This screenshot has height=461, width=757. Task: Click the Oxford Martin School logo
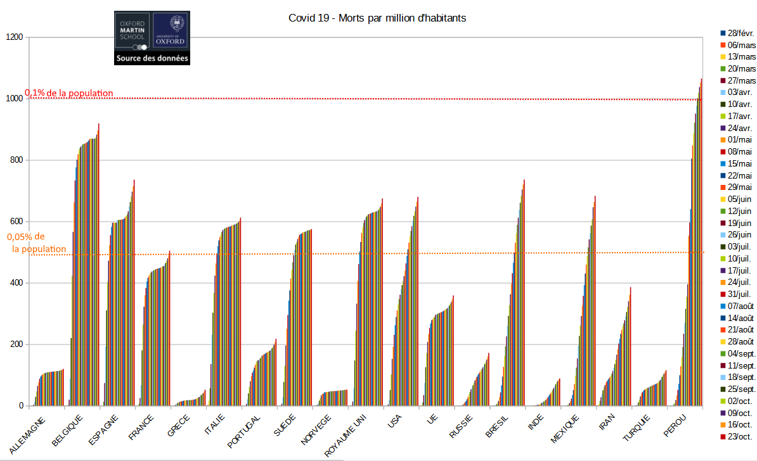coord(132,32)
